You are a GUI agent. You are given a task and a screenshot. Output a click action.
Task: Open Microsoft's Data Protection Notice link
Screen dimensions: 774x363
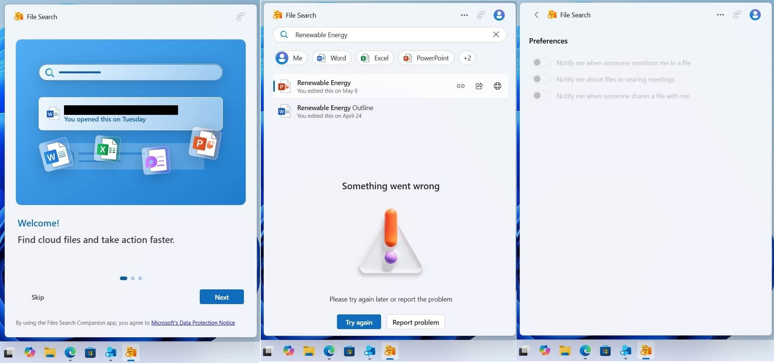[x=193, y=323]
